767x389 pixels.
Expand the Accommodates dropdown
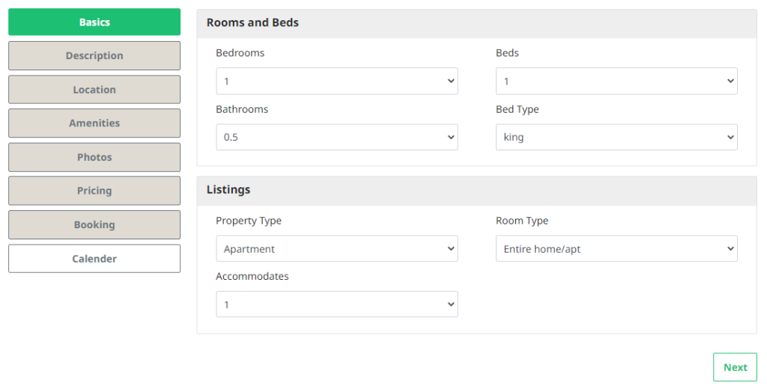click(336, 304)
